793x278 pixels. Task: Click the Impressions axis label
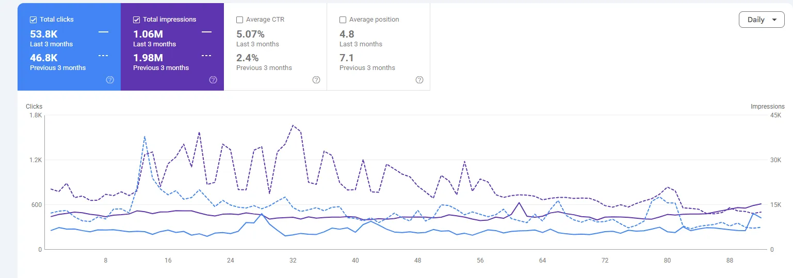click(x=768, y=107)
